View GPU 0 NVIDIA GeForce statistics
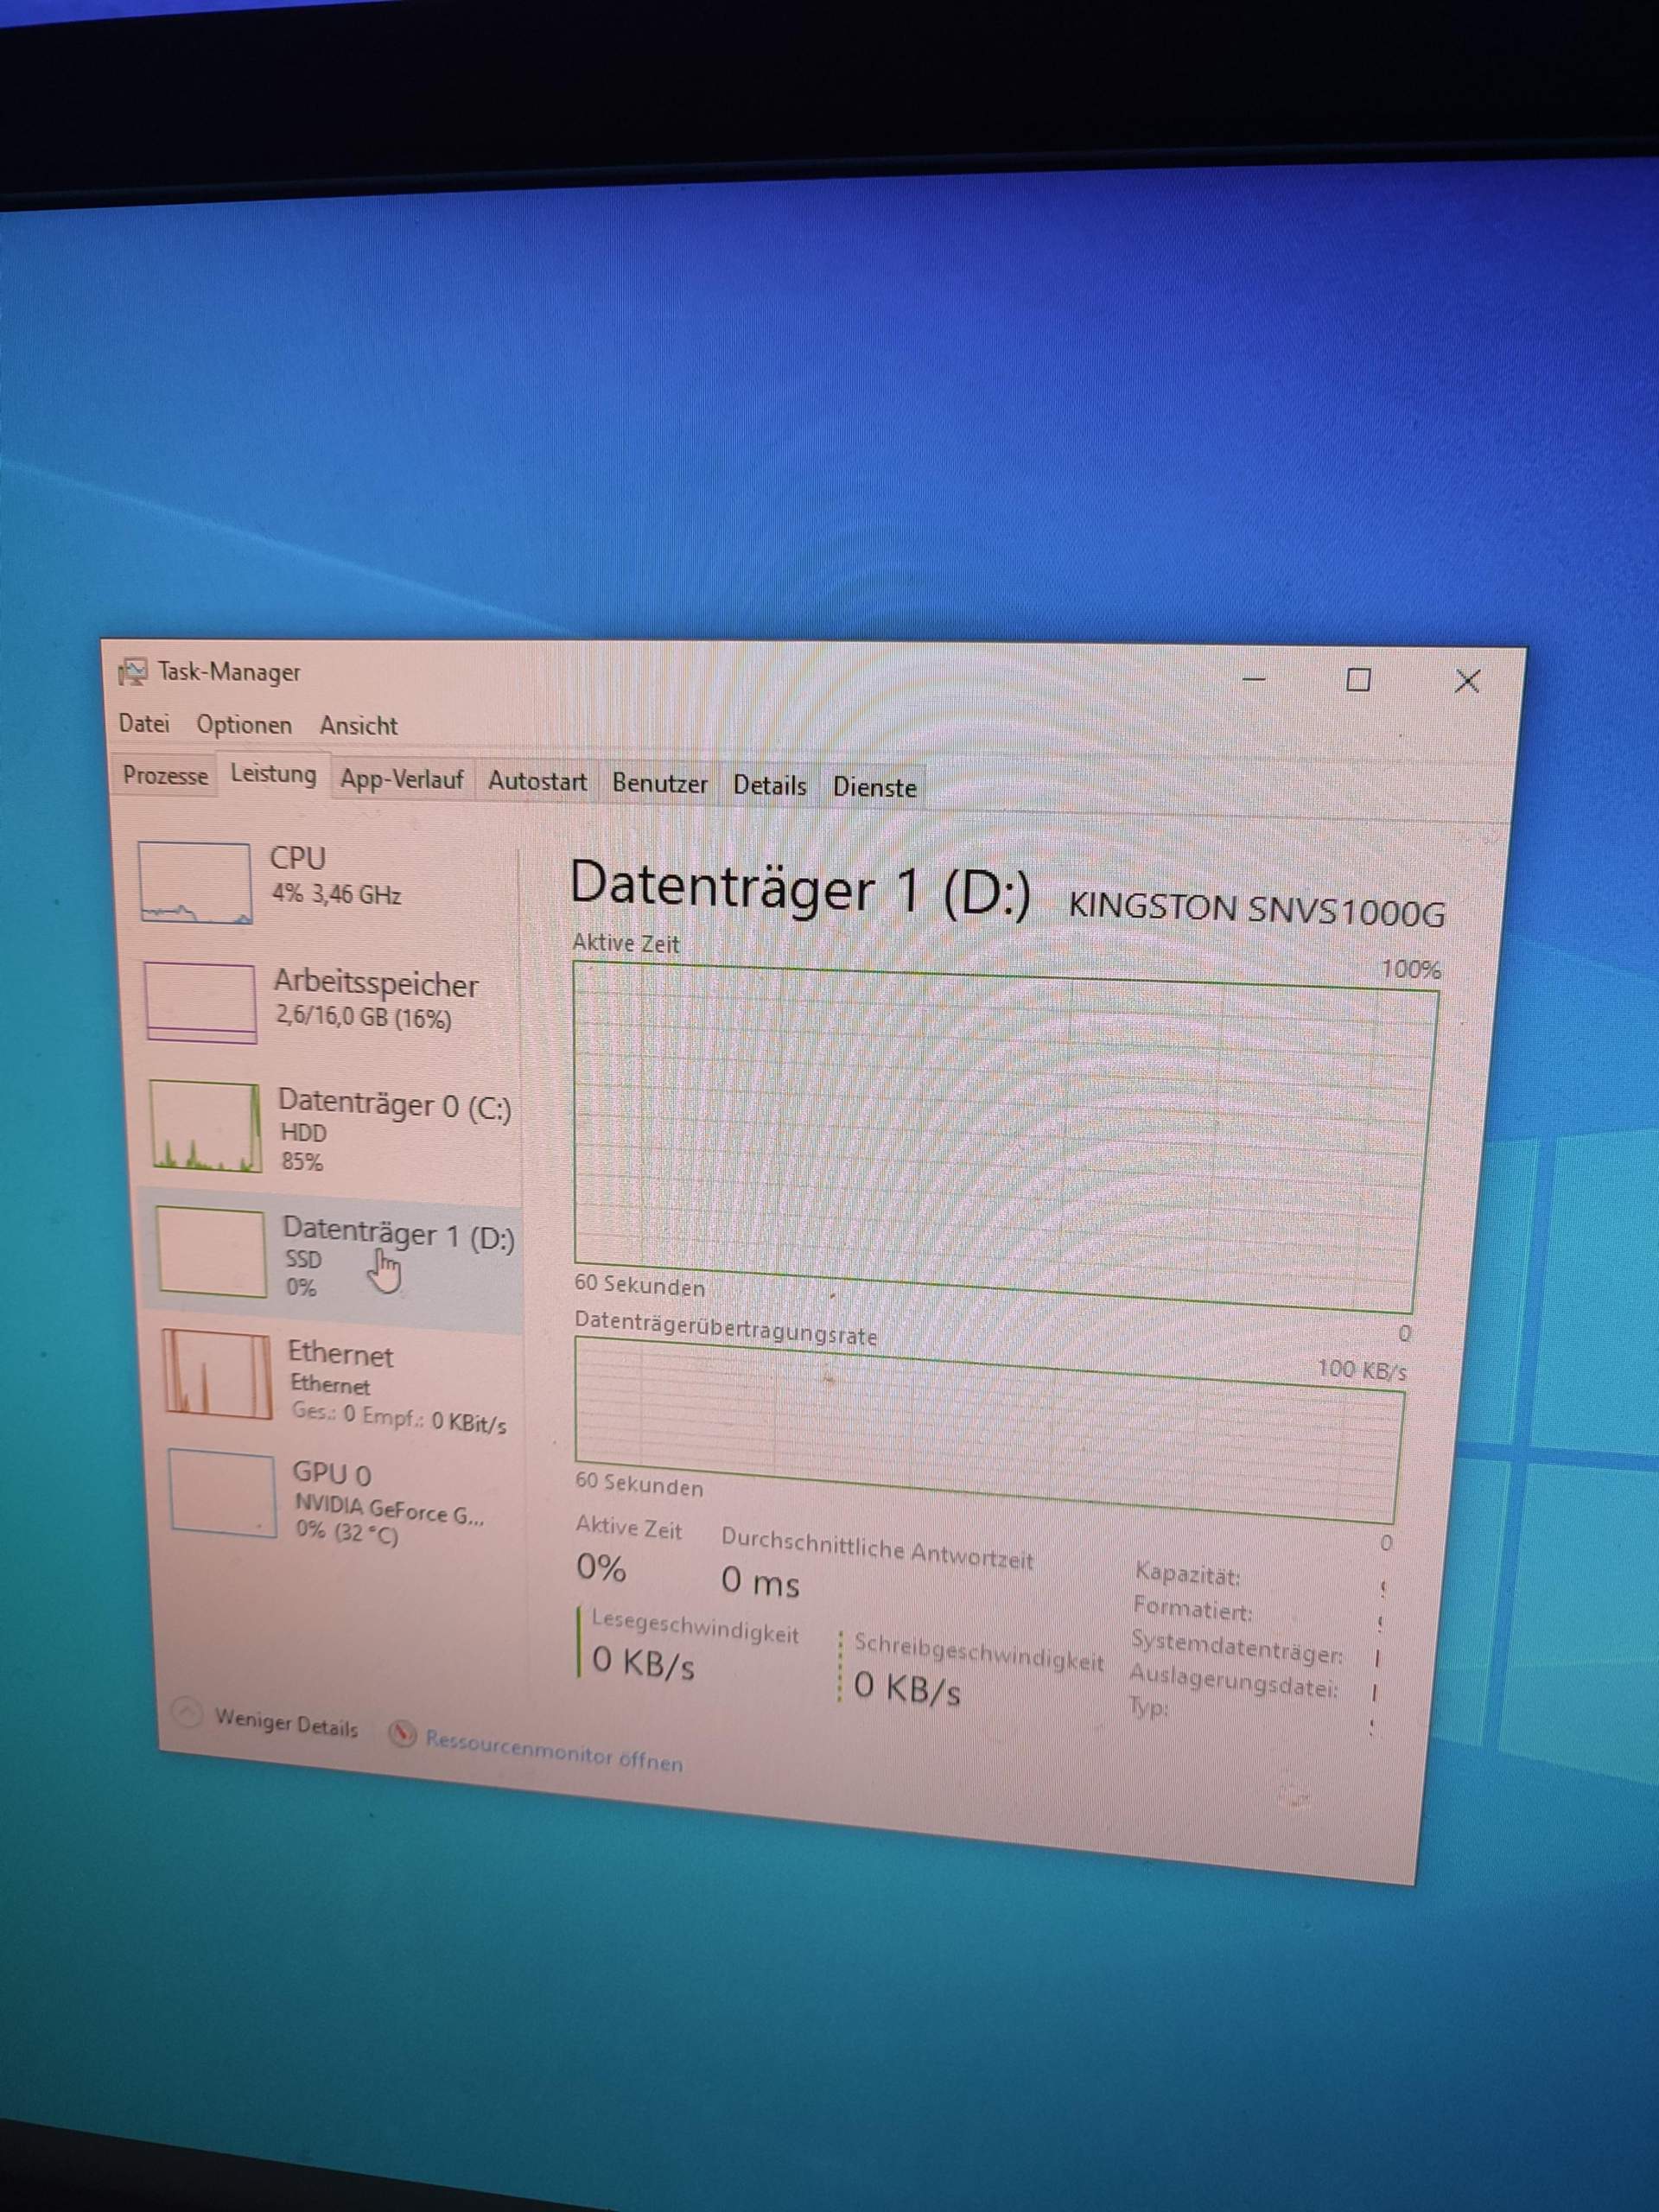This screenshot has width=1659, height=2212. (330, 1500)
